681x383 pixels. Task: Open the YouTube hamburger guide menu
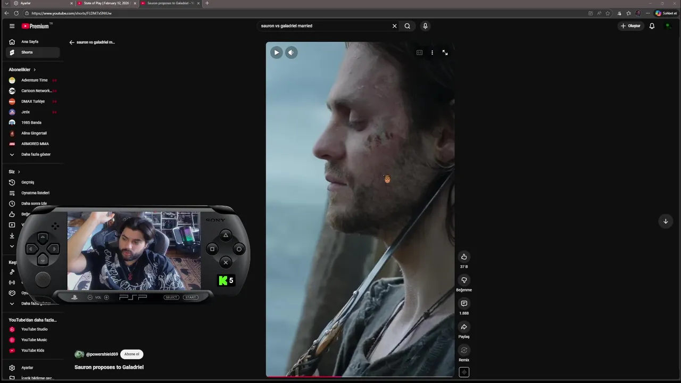pyautogui.click(x=12, y=26)
